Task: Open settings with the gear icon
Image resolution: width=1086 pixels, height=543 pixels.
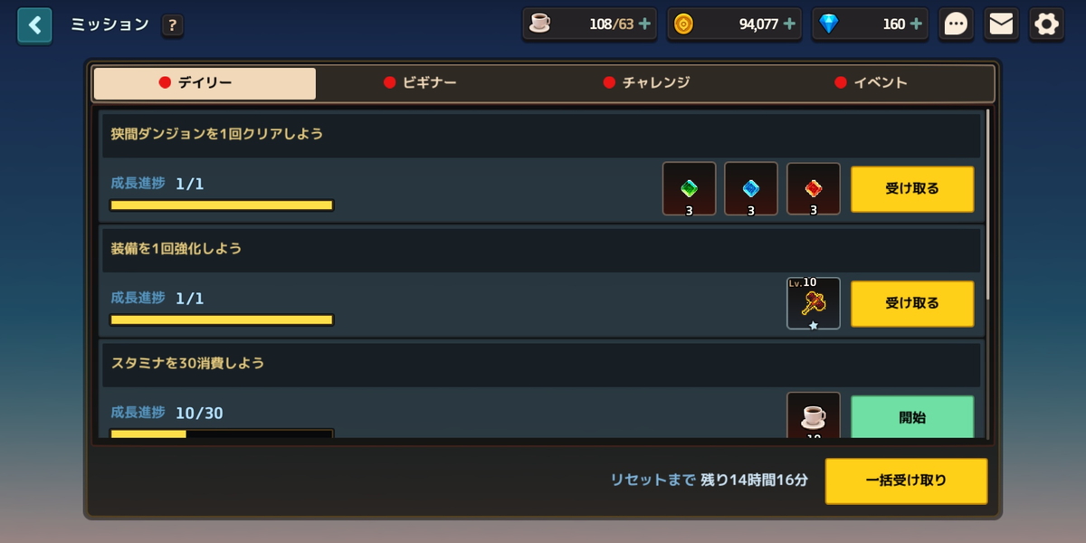Action: click(x=1046, y=24)
